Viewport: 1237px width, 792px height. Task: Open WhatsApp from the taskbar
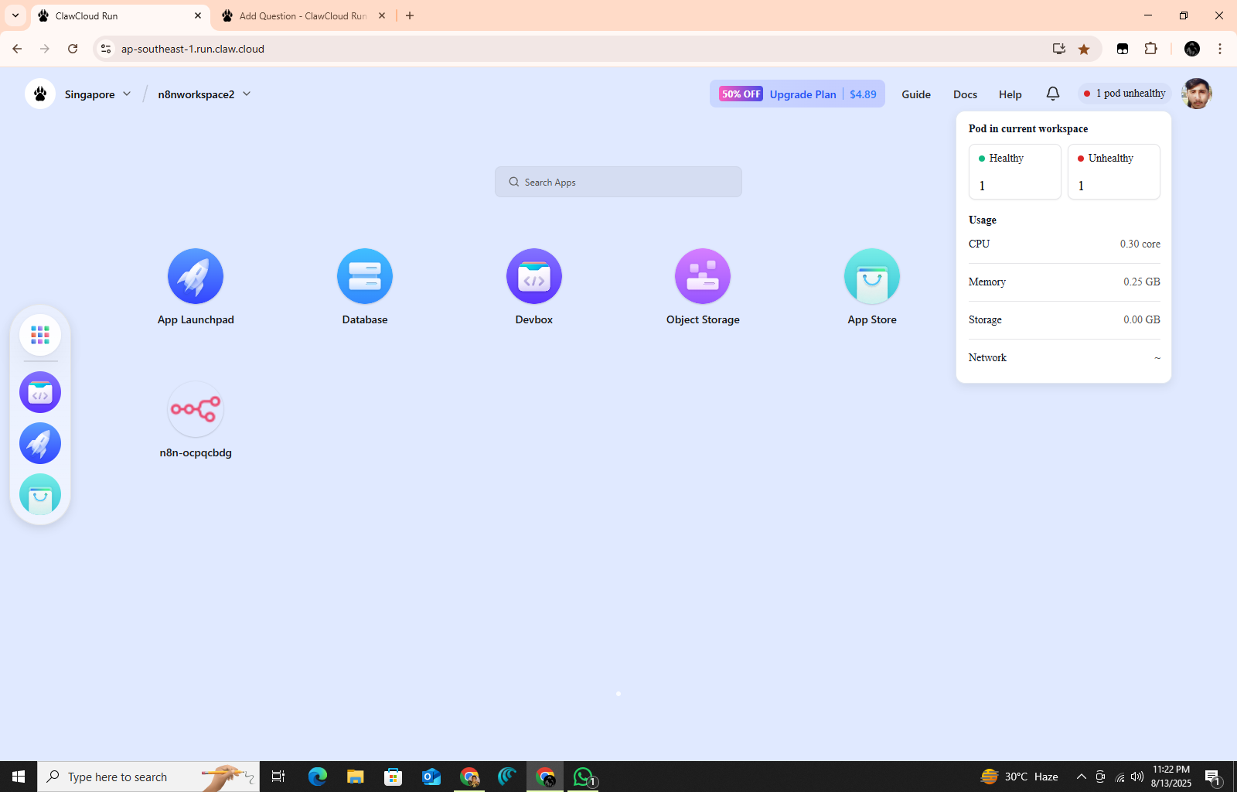584,777
